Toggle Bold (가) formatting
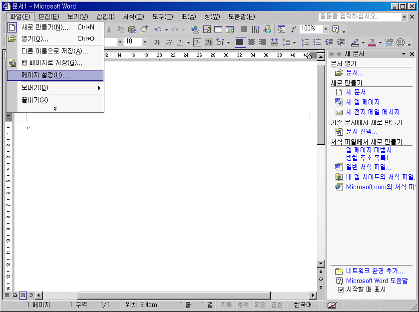Viewport: 419px width, 312px height. [157, 42]
